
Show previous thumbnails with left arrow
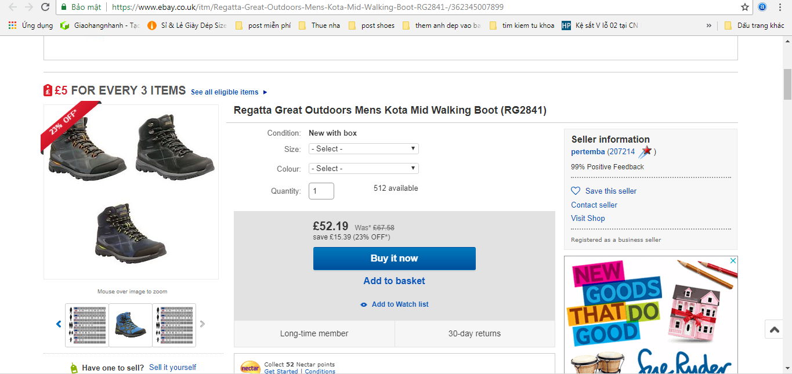click(59, 324)
